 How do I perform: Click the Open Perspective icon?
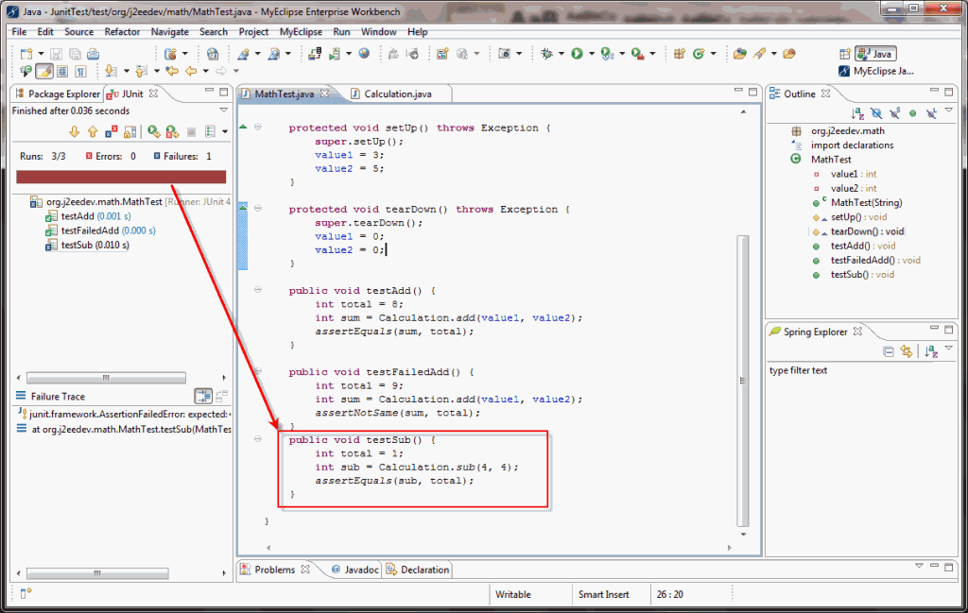[x=844, y=54]
